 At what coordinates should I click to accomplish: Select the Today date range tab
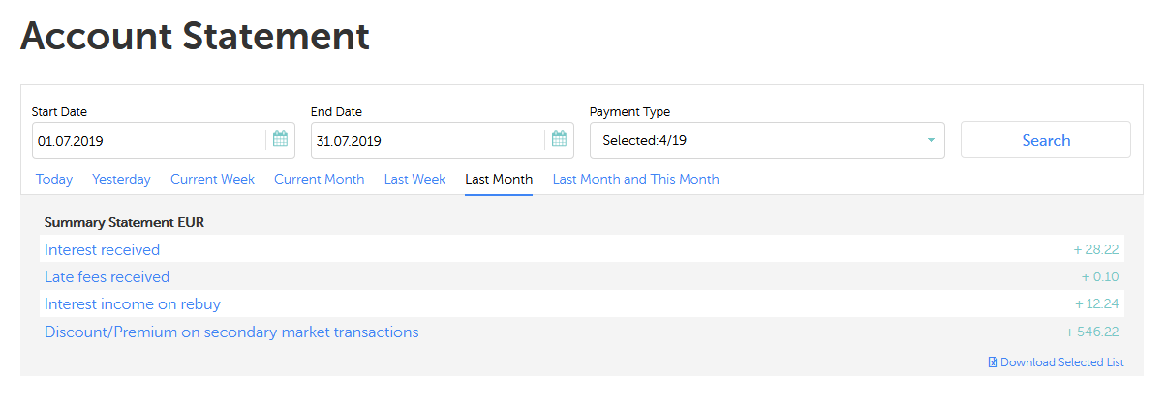[54, 179]
